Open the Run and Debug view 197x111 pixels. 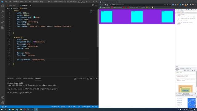(3, 22)
